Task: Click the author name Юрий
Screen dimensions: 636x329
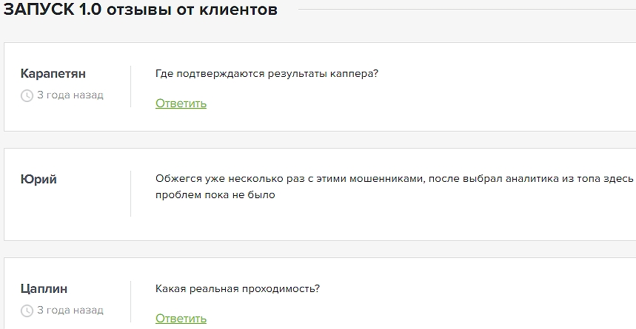Action: (39, 179)
